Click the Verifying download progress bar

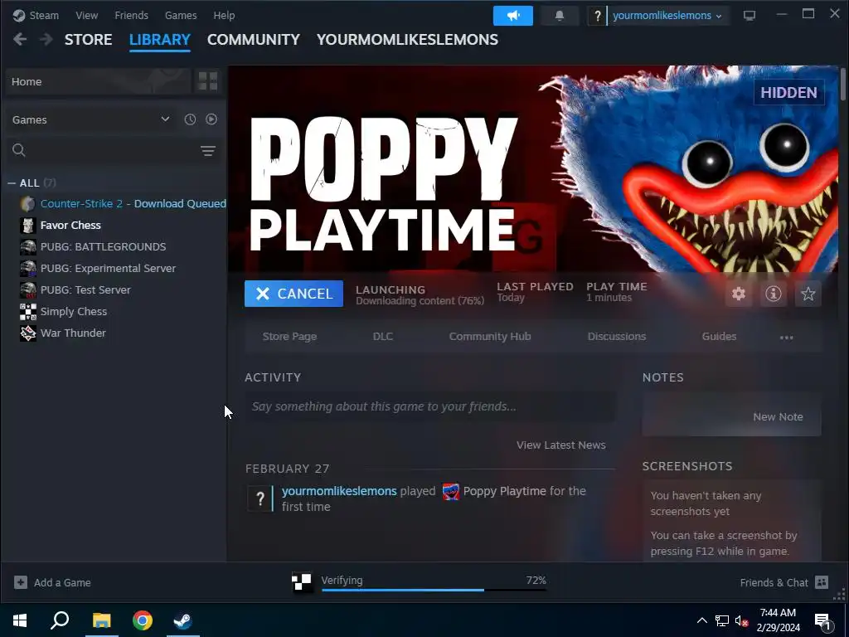pyautogui.click(x=434, y=590)
